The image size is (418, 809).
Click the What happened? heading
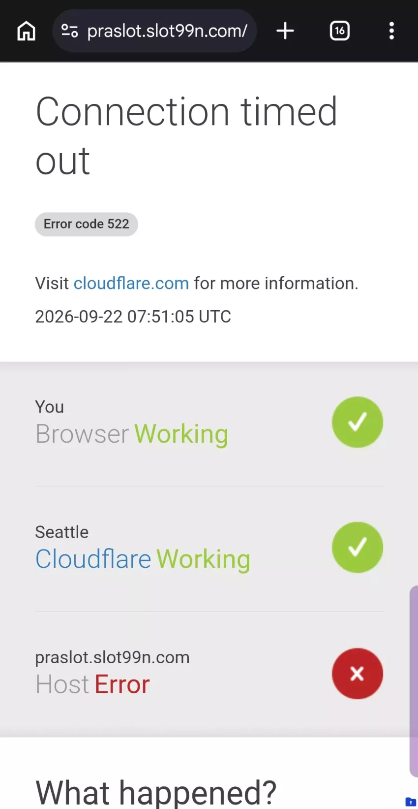[156, 792]
